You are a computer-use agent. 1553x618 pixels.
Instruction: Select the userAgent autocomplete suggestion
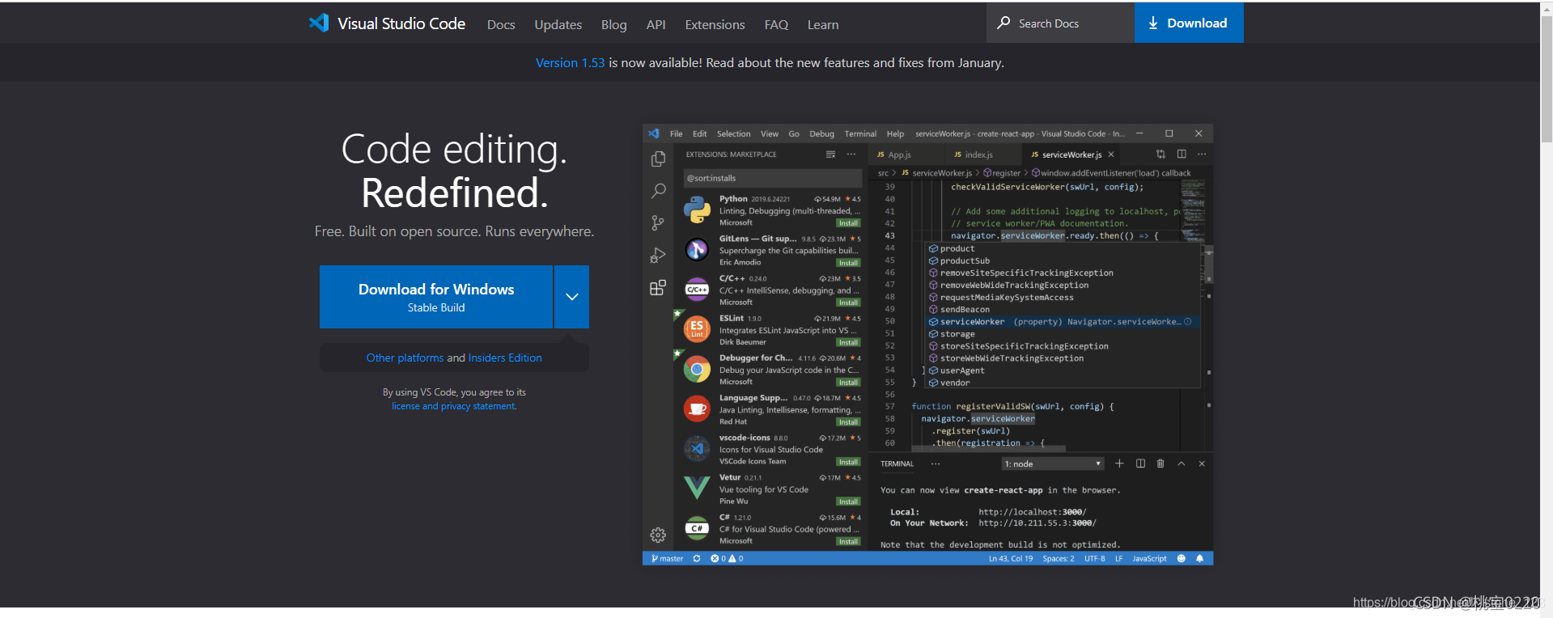tap(1063, 370)
